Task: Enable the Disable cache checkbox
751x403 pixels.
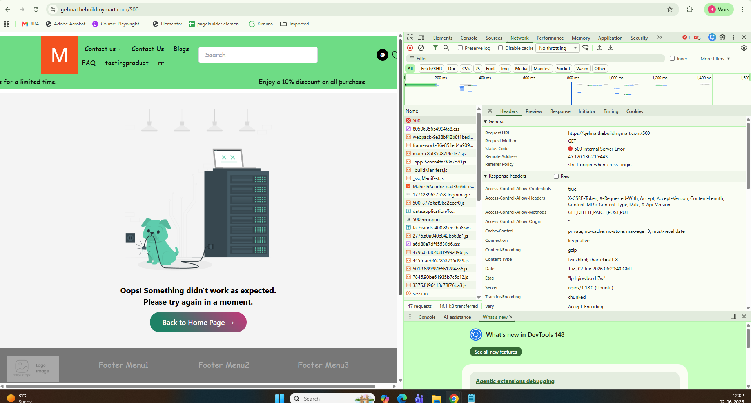Action: (501, 48)
